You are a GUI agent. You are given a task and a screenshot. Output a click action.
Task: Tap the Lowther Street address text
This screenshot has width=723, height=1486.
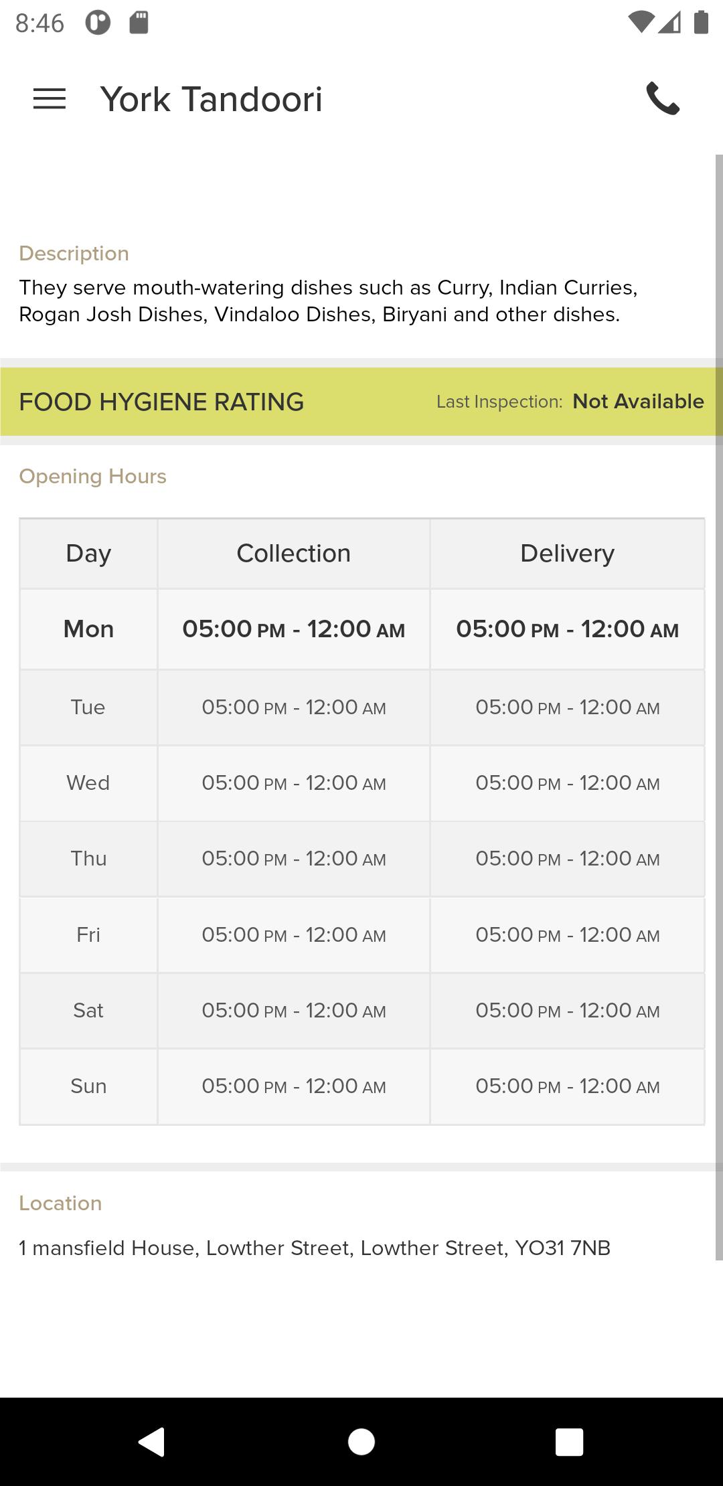click(x=315, y=1248)
